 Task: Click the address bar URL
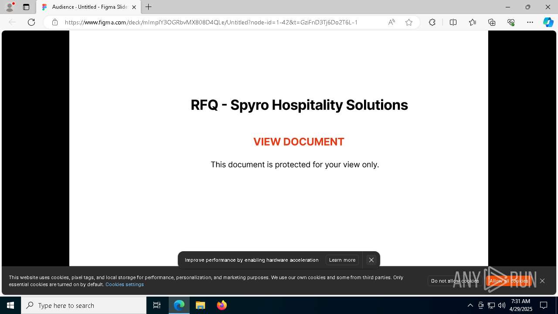[x=211, y=22]
